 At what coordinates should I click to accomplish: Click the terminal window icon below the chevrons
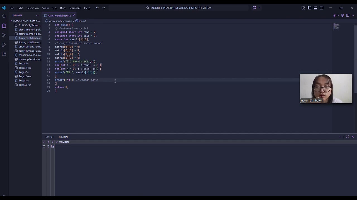coord(53,146)
